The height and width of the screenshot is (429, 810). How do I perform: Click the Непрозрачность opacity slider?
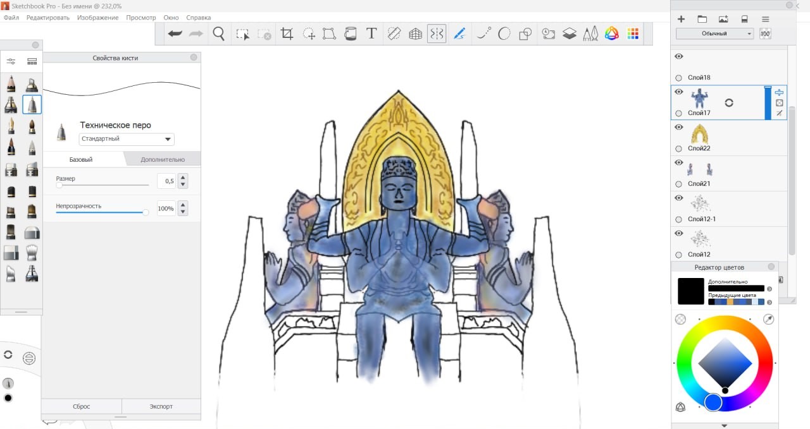pyautogui.click(x=101, y=212)
